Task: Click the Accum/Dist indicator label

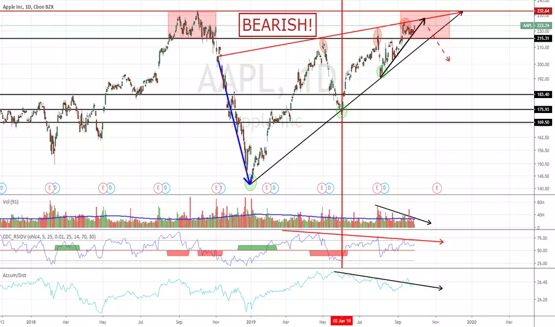Action: click(x=14, y=275)
